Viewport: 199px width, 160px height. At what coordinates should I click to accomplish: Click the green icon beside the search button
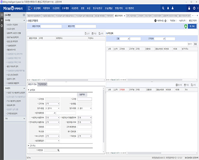point(186,26)
